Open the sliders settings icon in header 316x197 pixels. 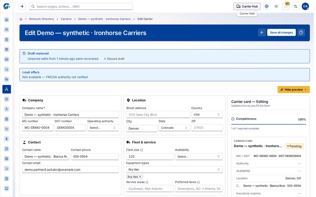pos(296,7)
